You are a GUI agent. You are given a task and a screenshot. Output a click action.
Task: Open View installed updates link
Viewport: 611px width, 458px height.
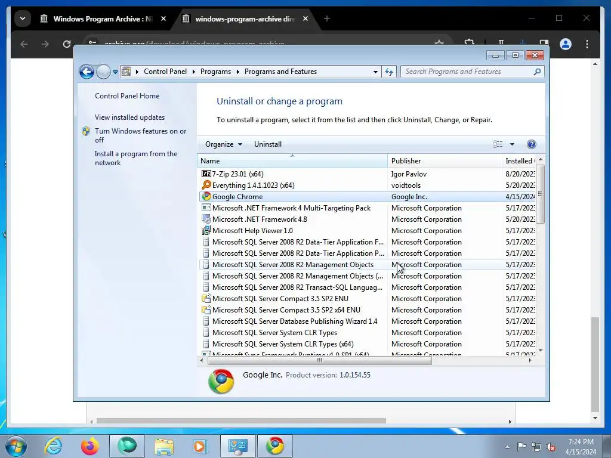(x=129, y=117)
